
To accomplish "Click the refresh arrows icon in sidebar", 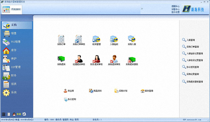I will pyautogui.click(x=24, y=114).
